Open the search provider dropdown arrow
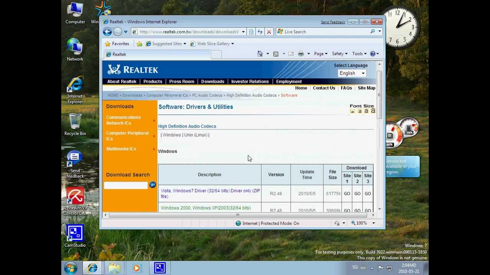 [x=380, y=32]
